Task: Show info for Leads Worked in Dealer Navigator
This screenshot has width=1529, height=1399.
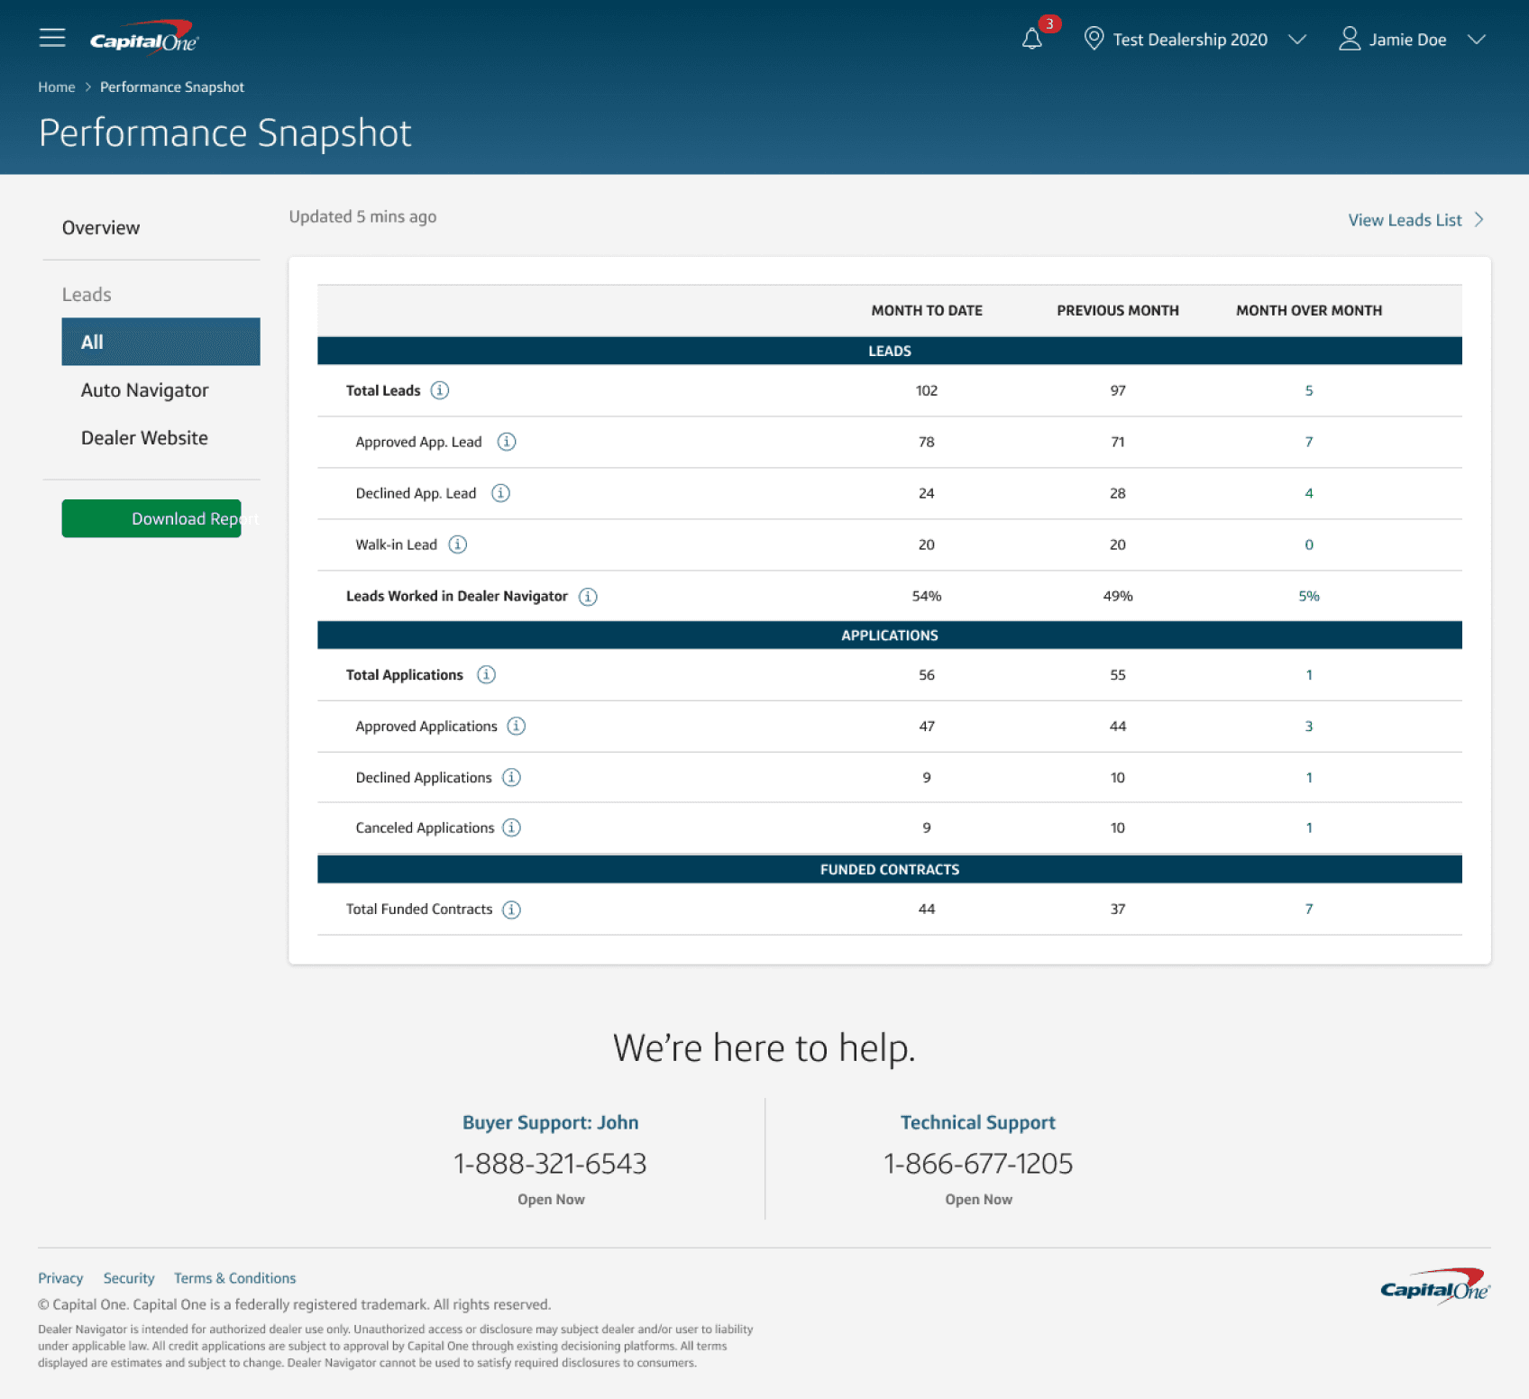Action: (588, 597)
